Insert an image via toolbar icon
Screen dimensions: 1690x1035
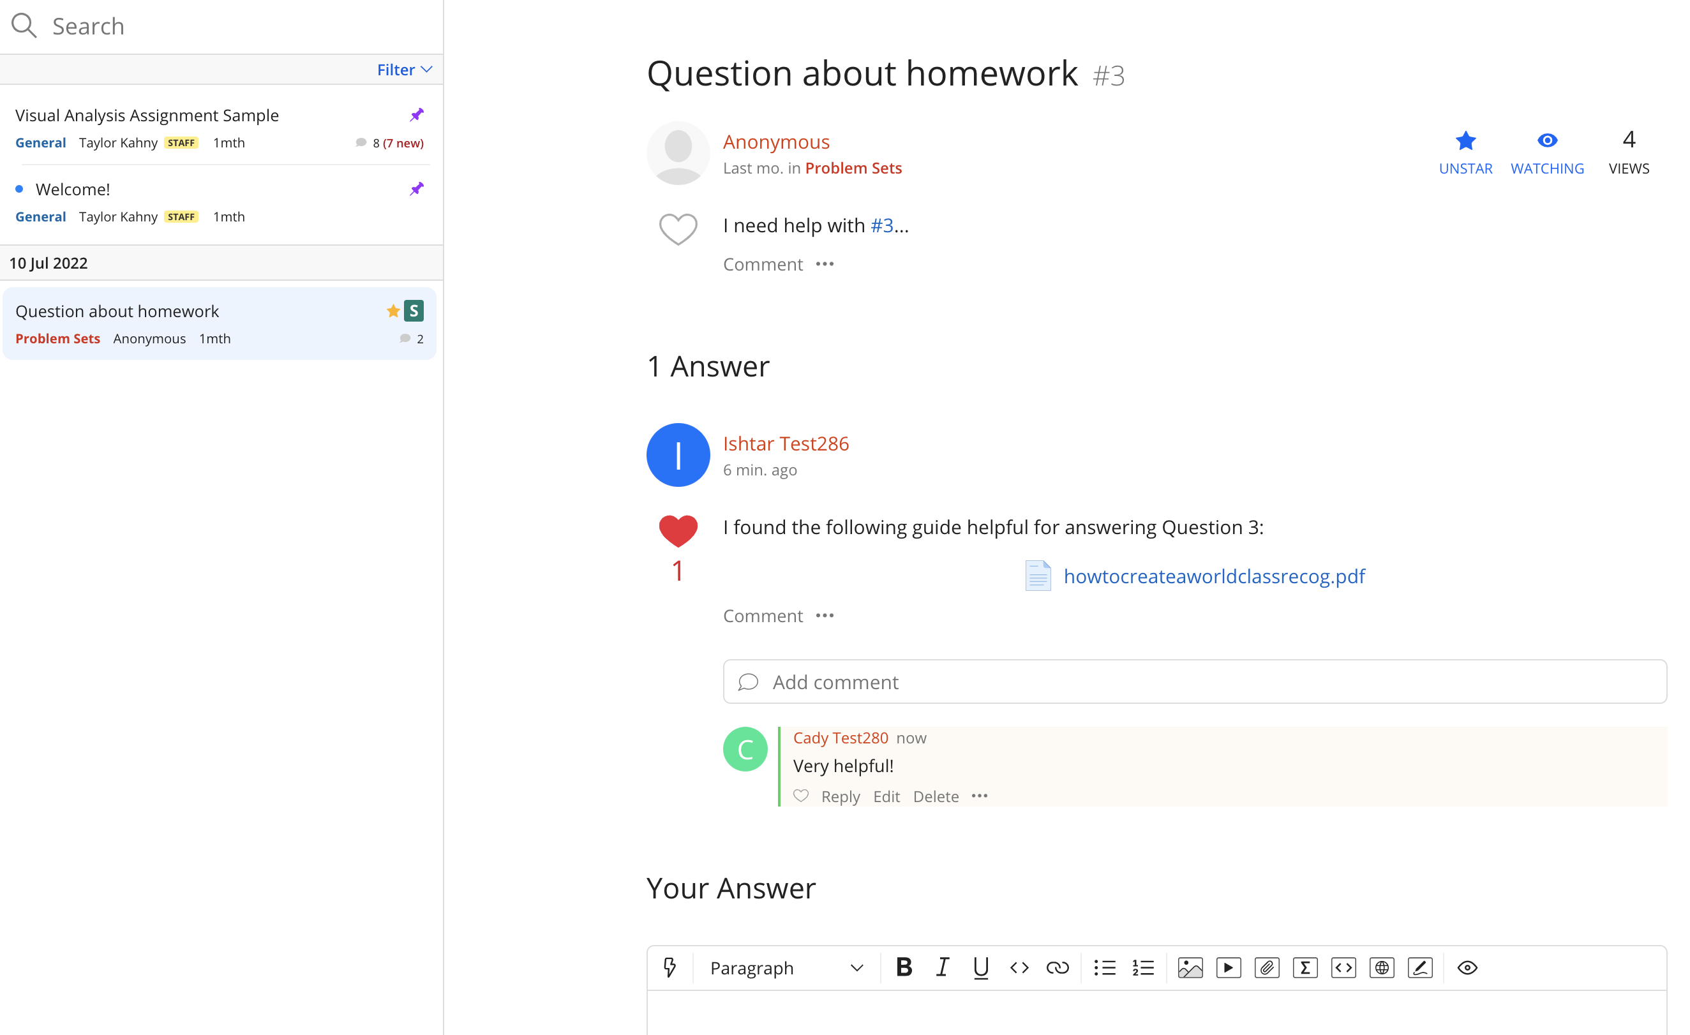pyautogui.click(x=1190, y=967)
